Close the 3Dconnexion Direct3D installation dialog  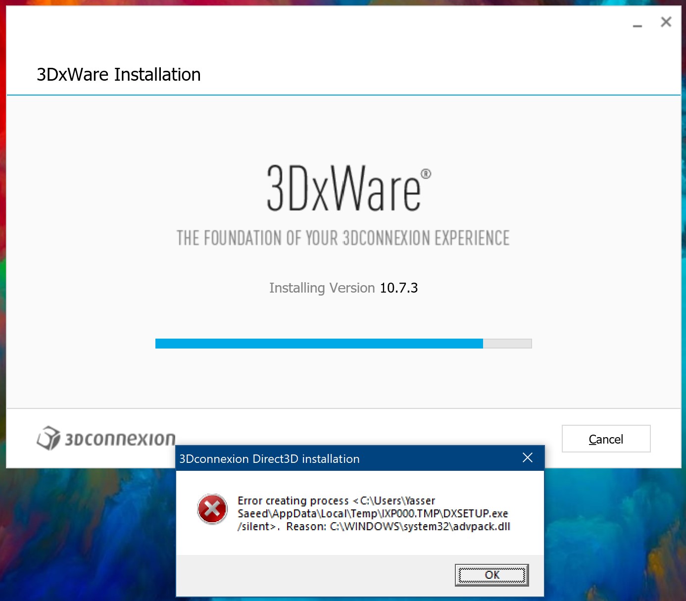click(528, 458)
